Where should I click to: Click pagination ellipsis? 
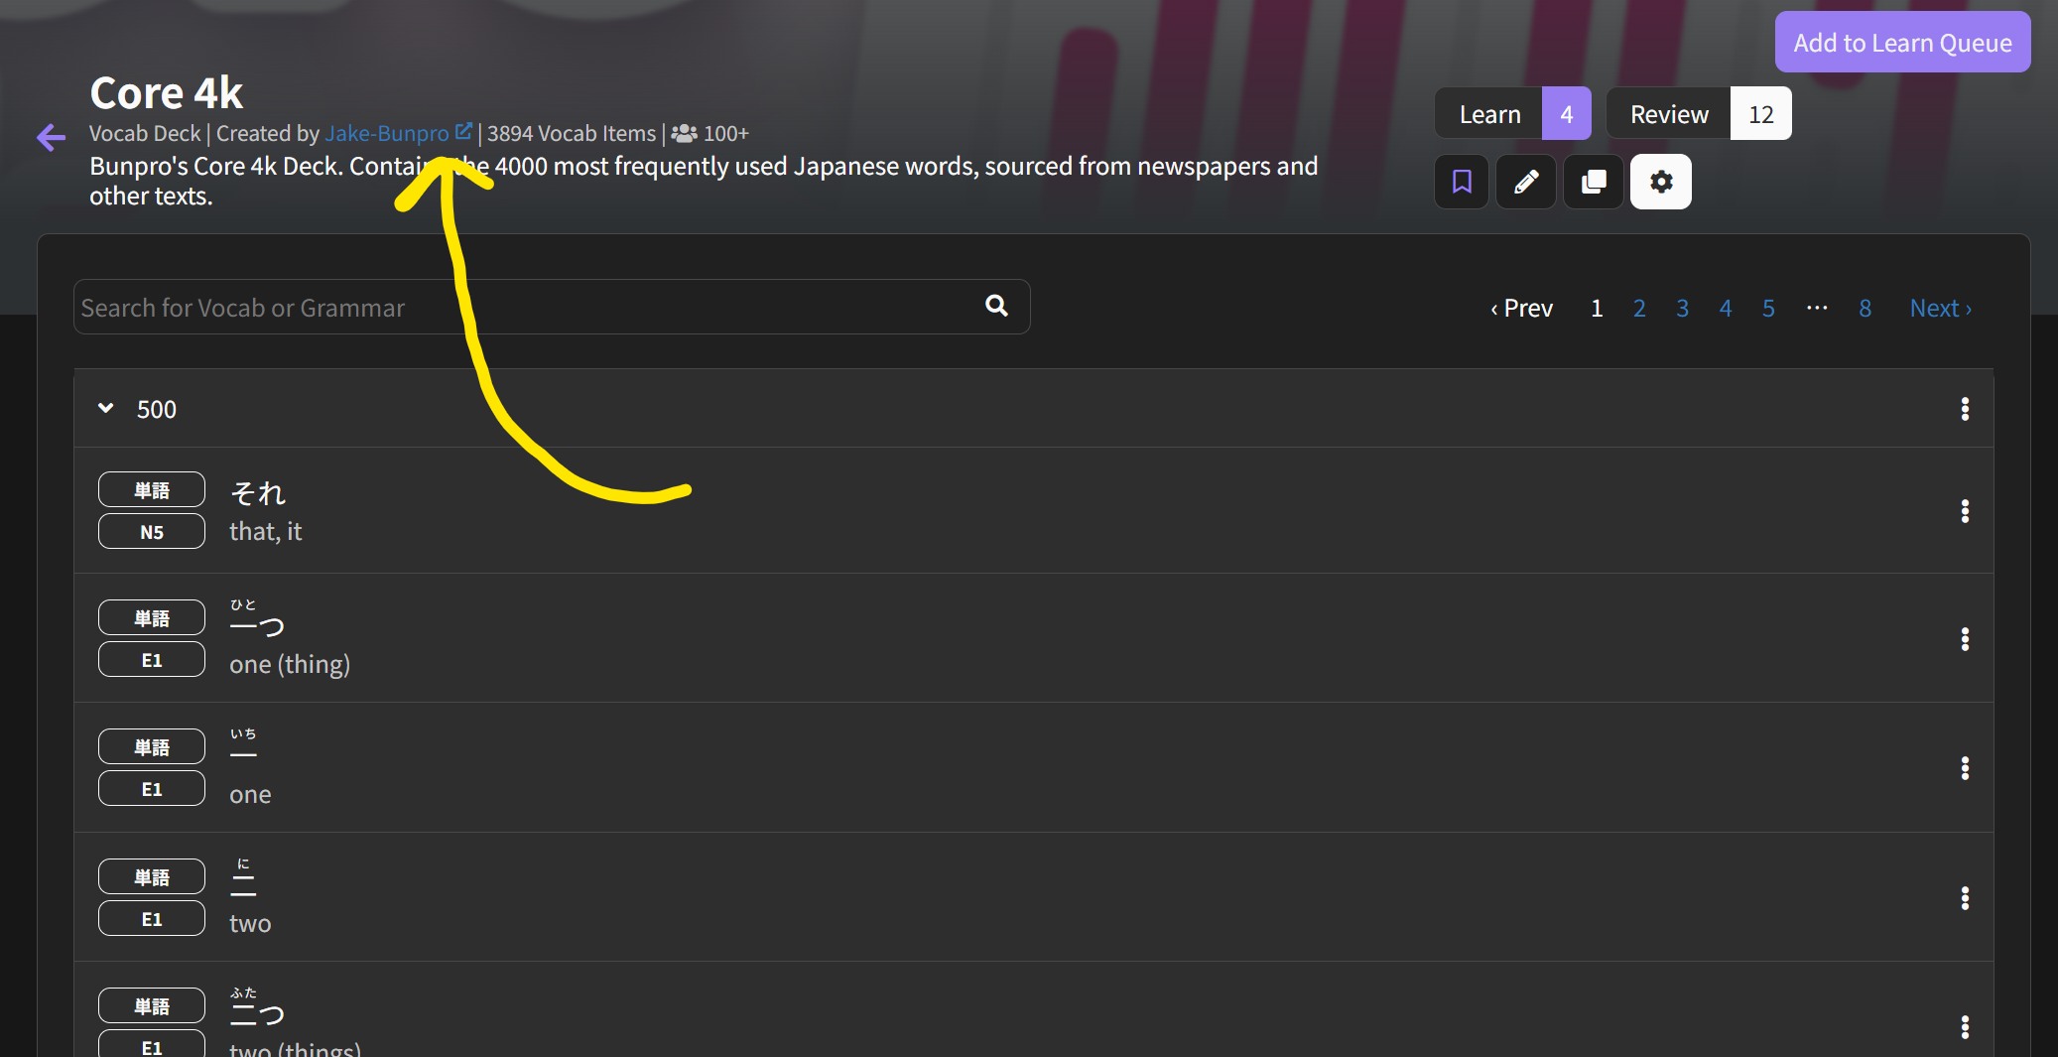tap(1817, 308)
